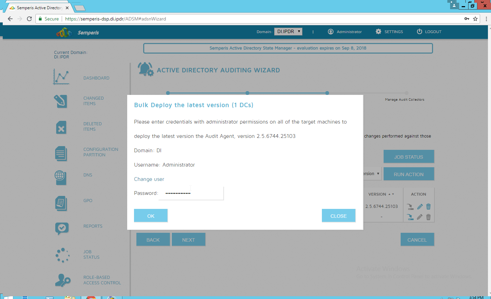491x299 pixels.
Task: Open the Dashboard chart icon
Action: tap(61, 77)
